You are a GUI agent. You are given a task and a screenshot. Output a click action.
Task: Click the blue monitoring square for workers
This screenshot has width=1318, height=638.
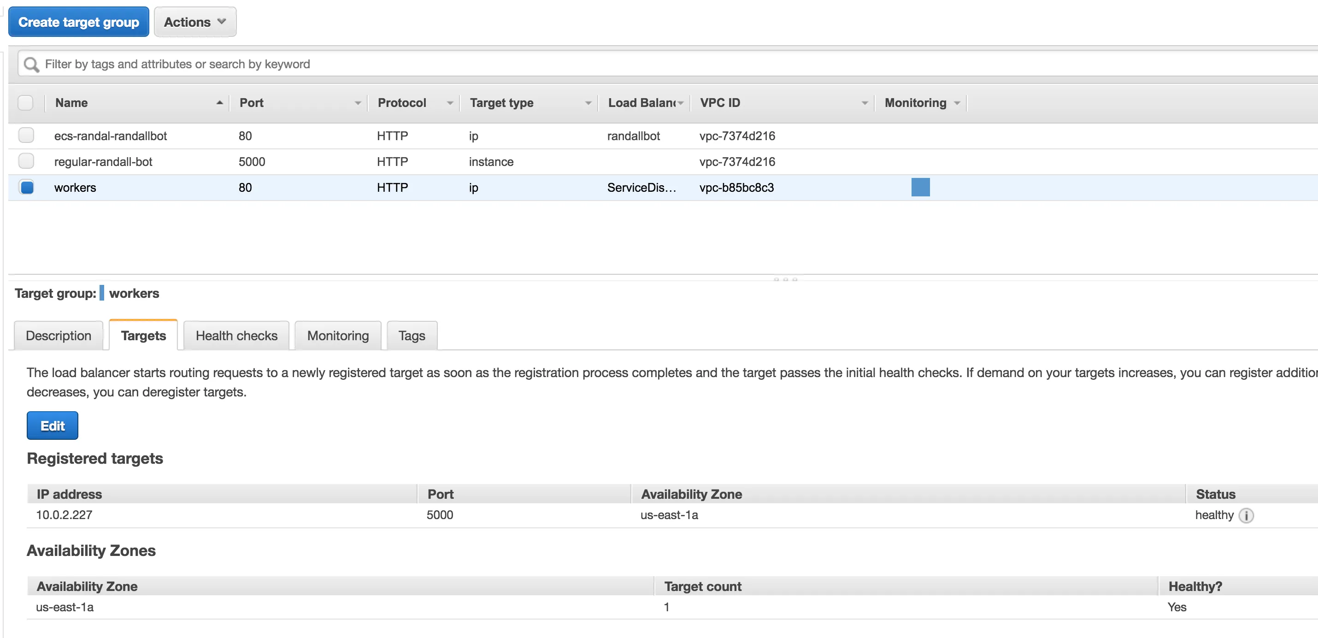(920, 187)
